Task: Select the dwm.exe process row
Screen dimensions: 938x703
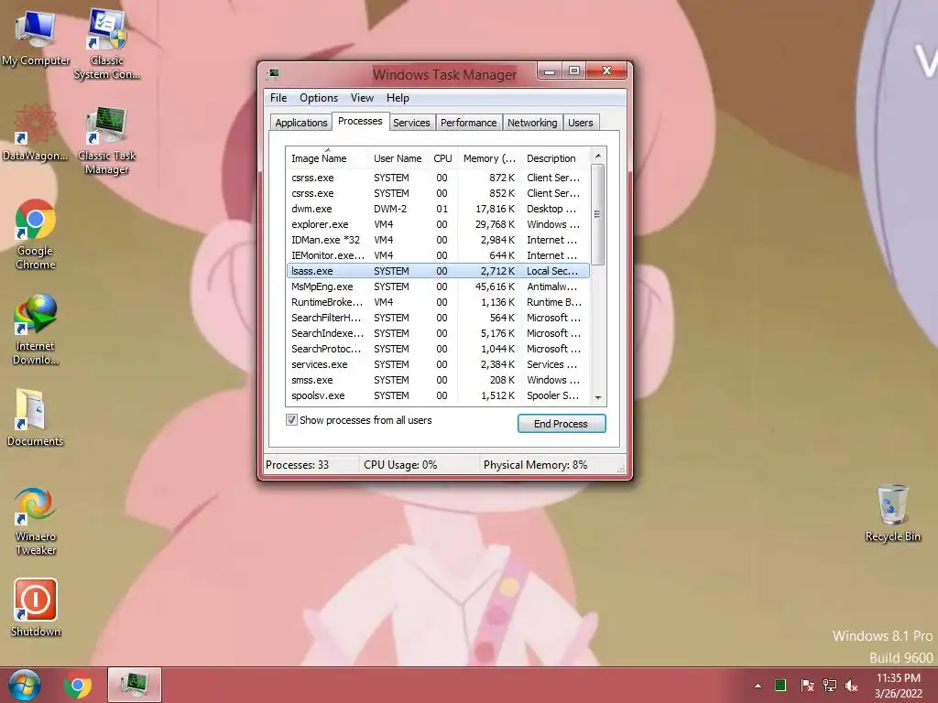Action: pyautogui.click(x=438, y=209)
